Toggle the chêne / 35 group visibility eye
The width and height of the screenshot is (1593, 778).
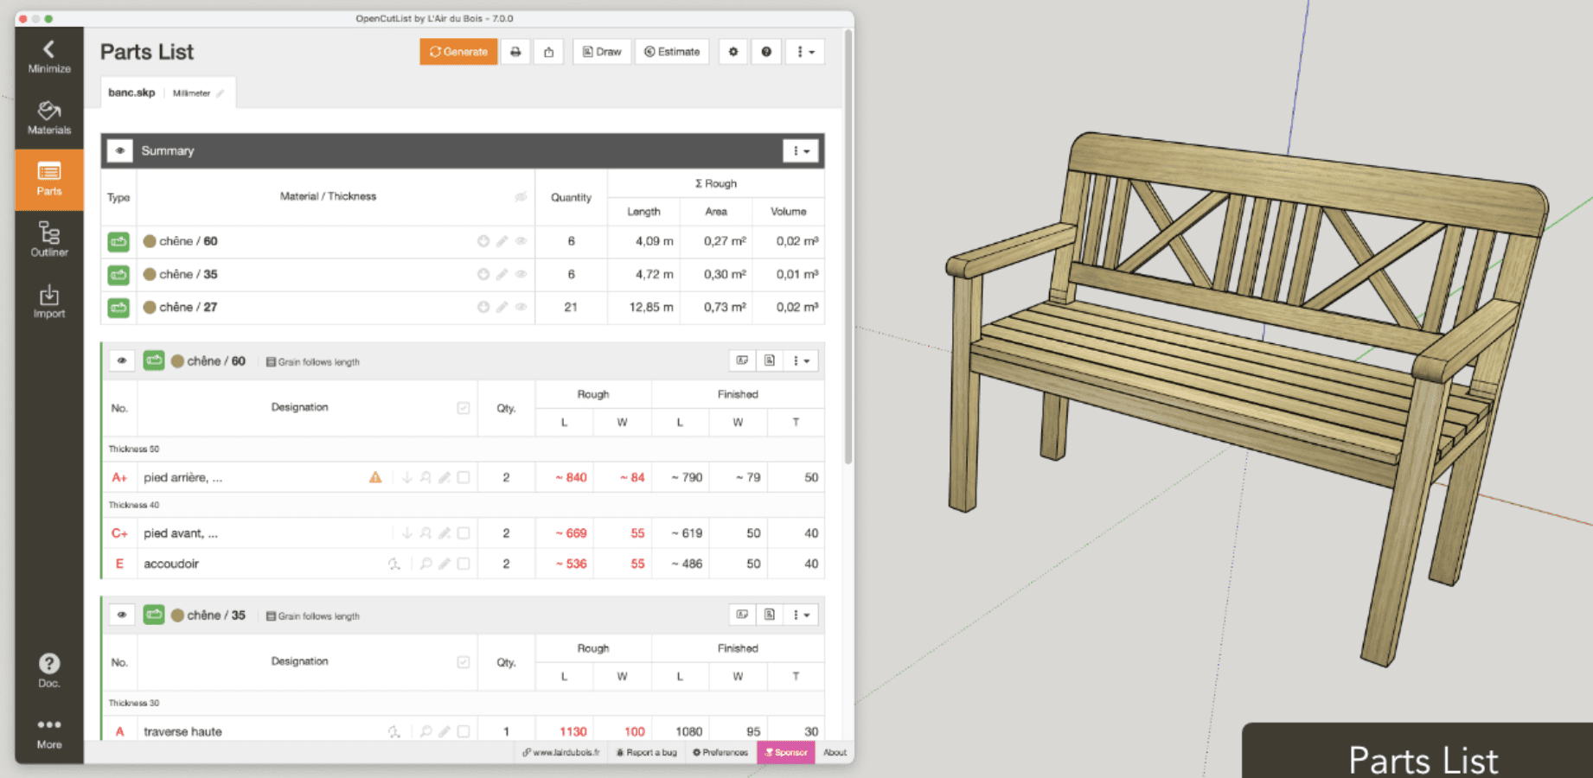122,615
